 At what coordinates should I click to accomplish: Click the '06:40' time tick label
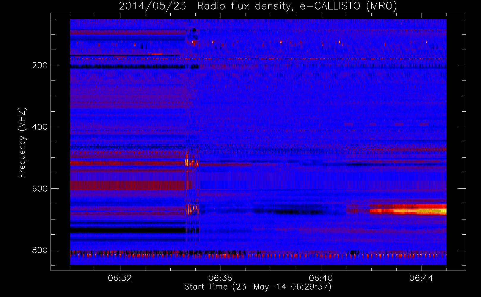pyautogui.click(x=321, y=278)
